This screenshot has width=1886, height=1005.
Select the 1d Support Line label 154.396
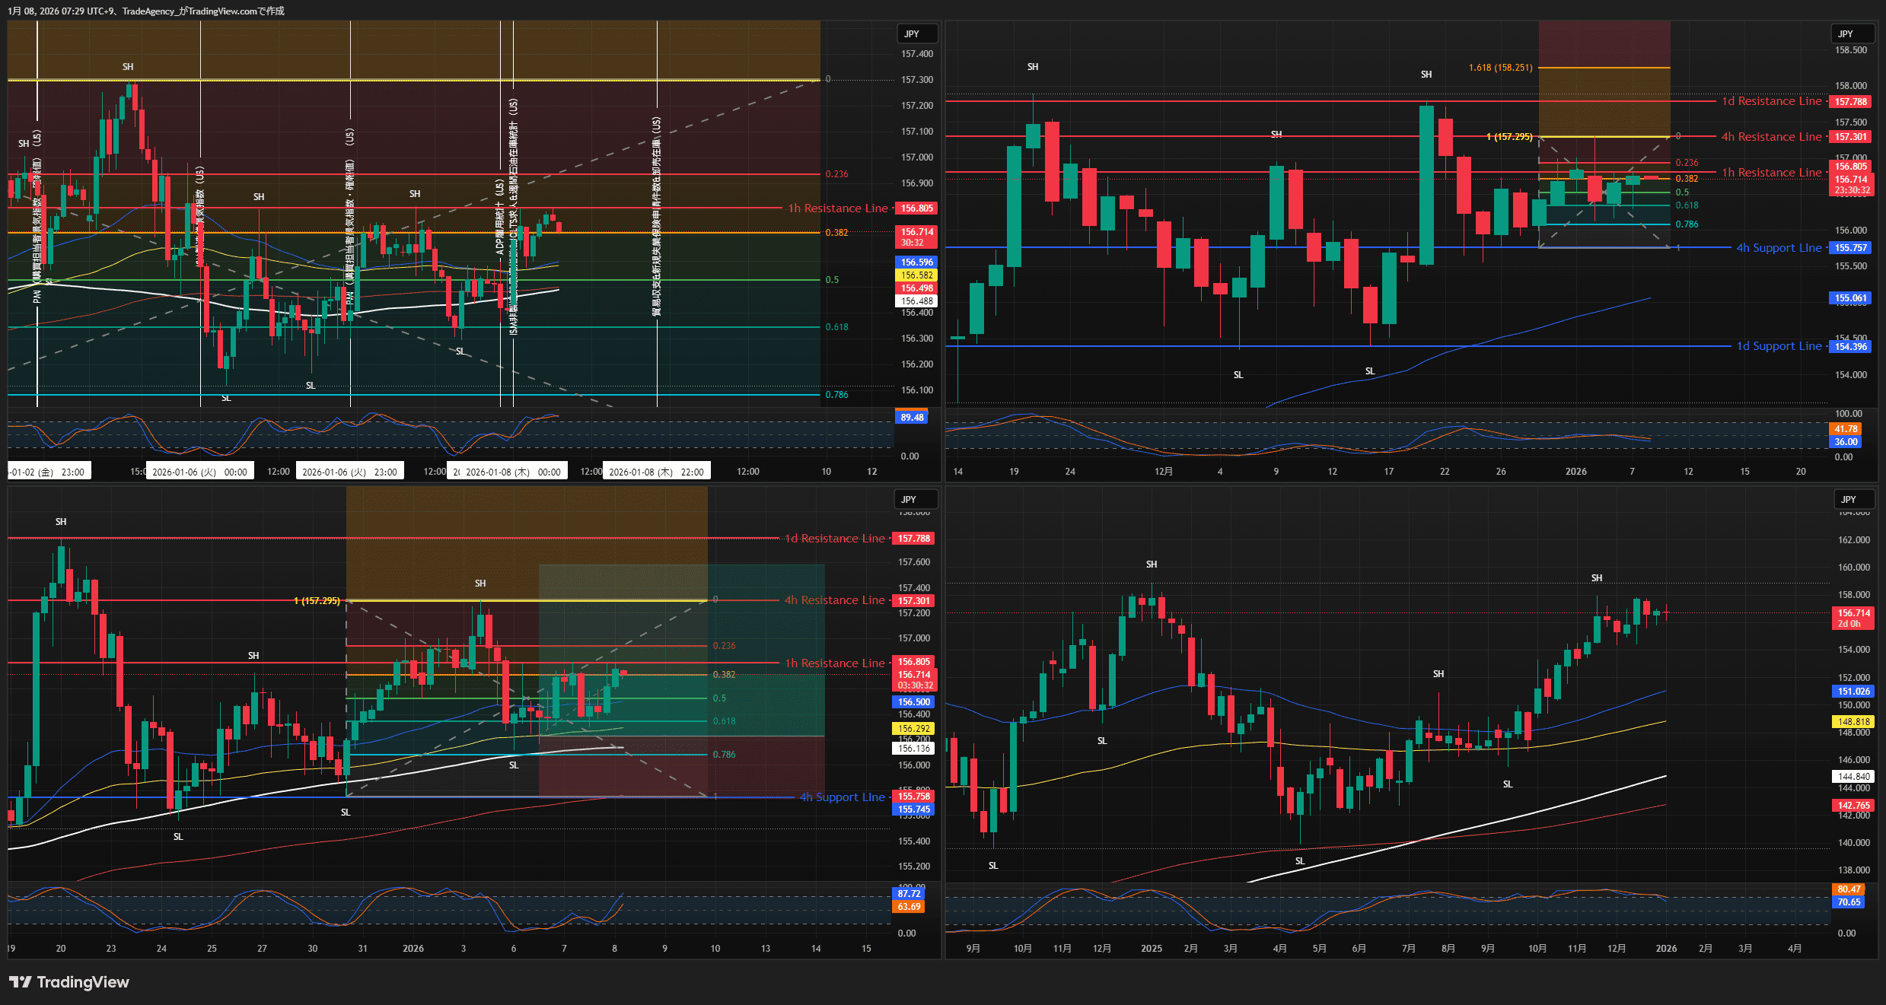(x=1779, y=346)
